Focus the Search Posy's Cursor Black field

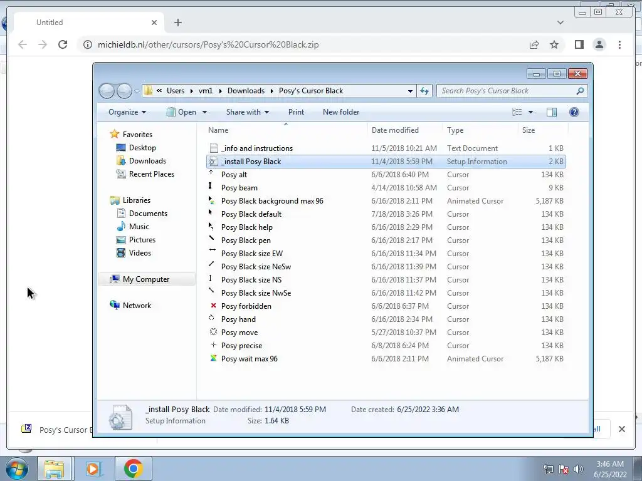click(512, 91)
